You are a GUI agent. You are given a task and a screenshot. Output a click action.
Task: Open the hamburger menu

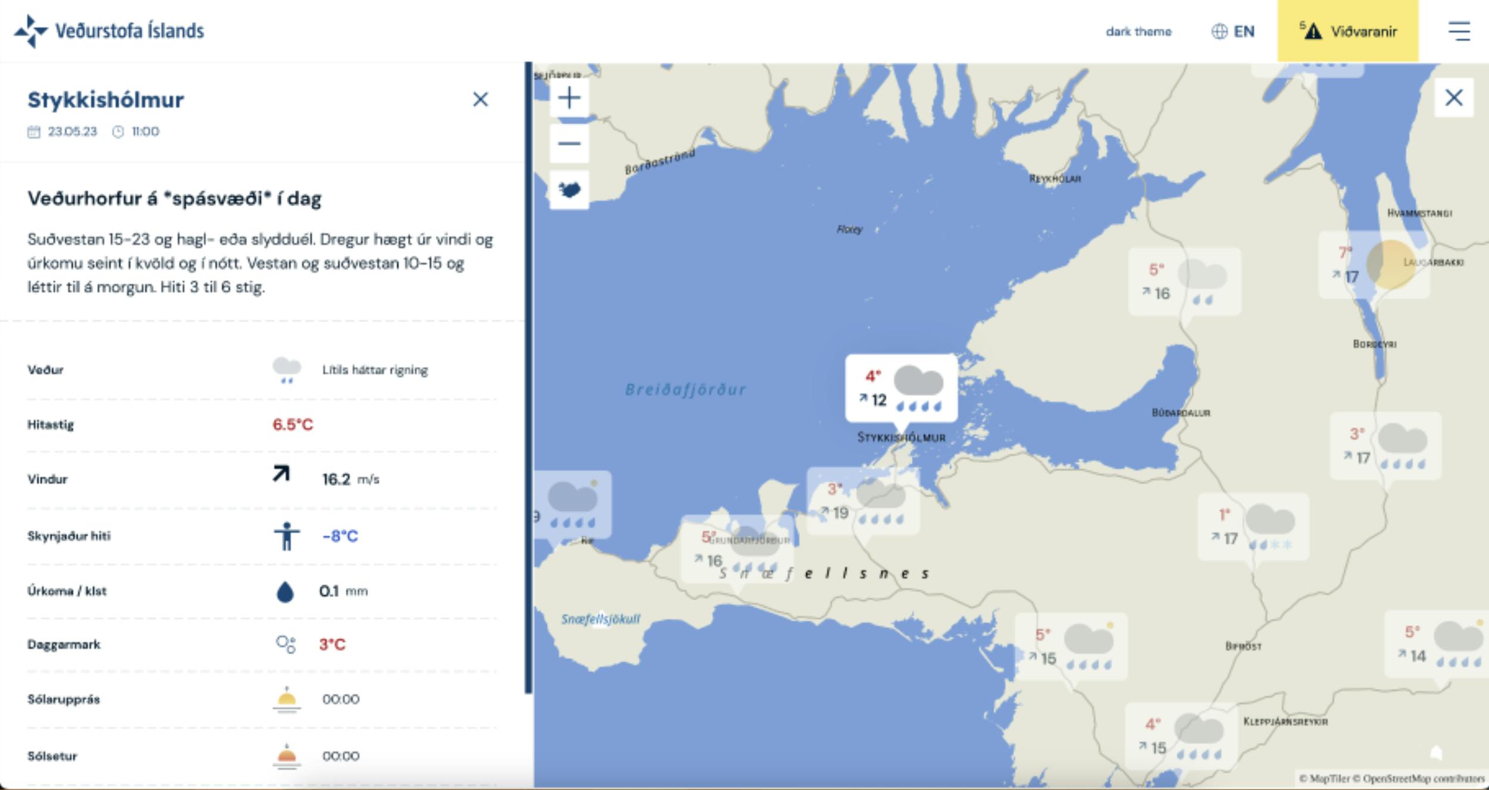(x=1459, y=31)
